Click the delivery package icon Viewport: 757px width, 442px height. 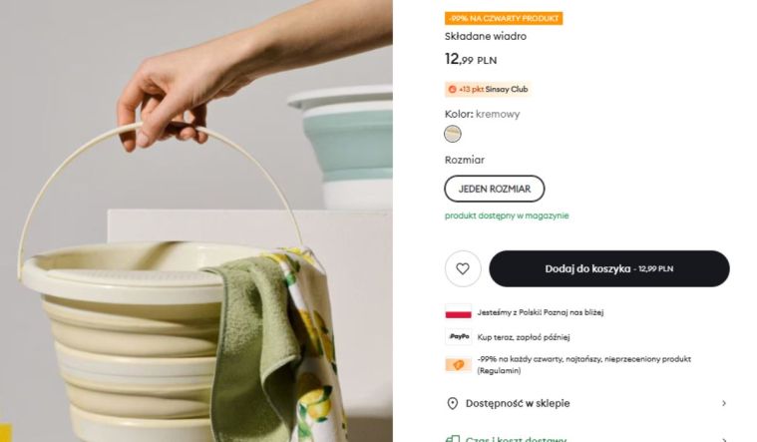coord(453,440)
